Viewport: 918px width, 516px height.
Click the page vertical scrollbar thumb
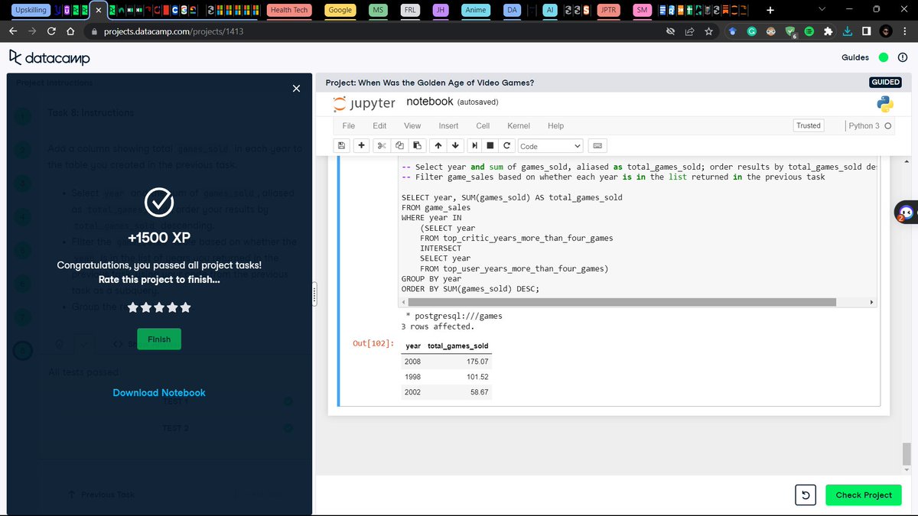[x=907, y=453]
